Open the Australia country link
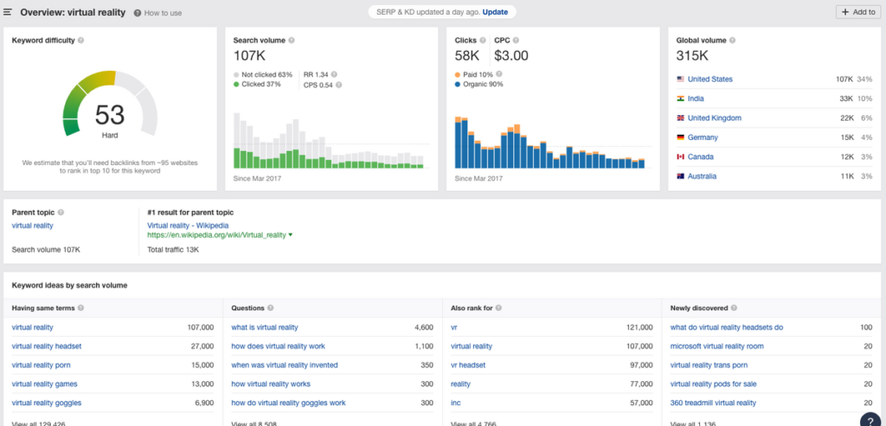 click(702, 176)
